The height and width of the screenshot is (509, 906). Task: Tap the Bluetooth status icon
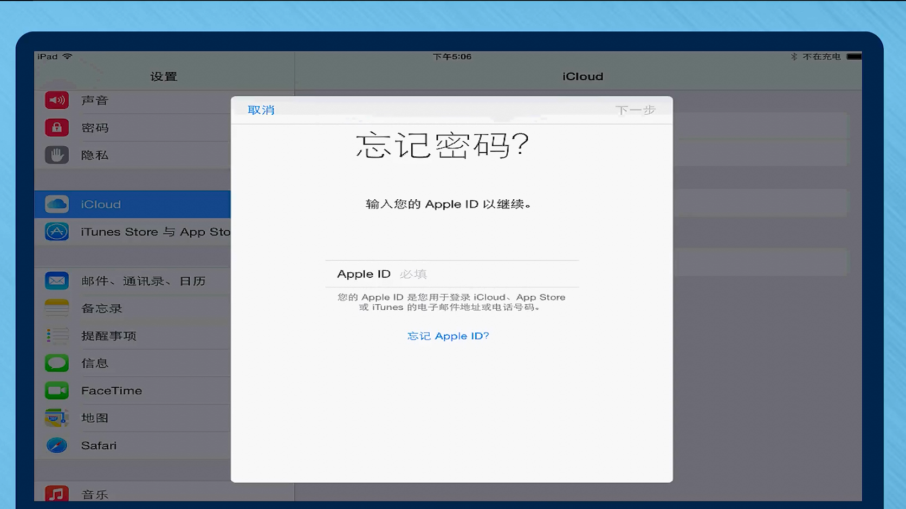(794, 56)
